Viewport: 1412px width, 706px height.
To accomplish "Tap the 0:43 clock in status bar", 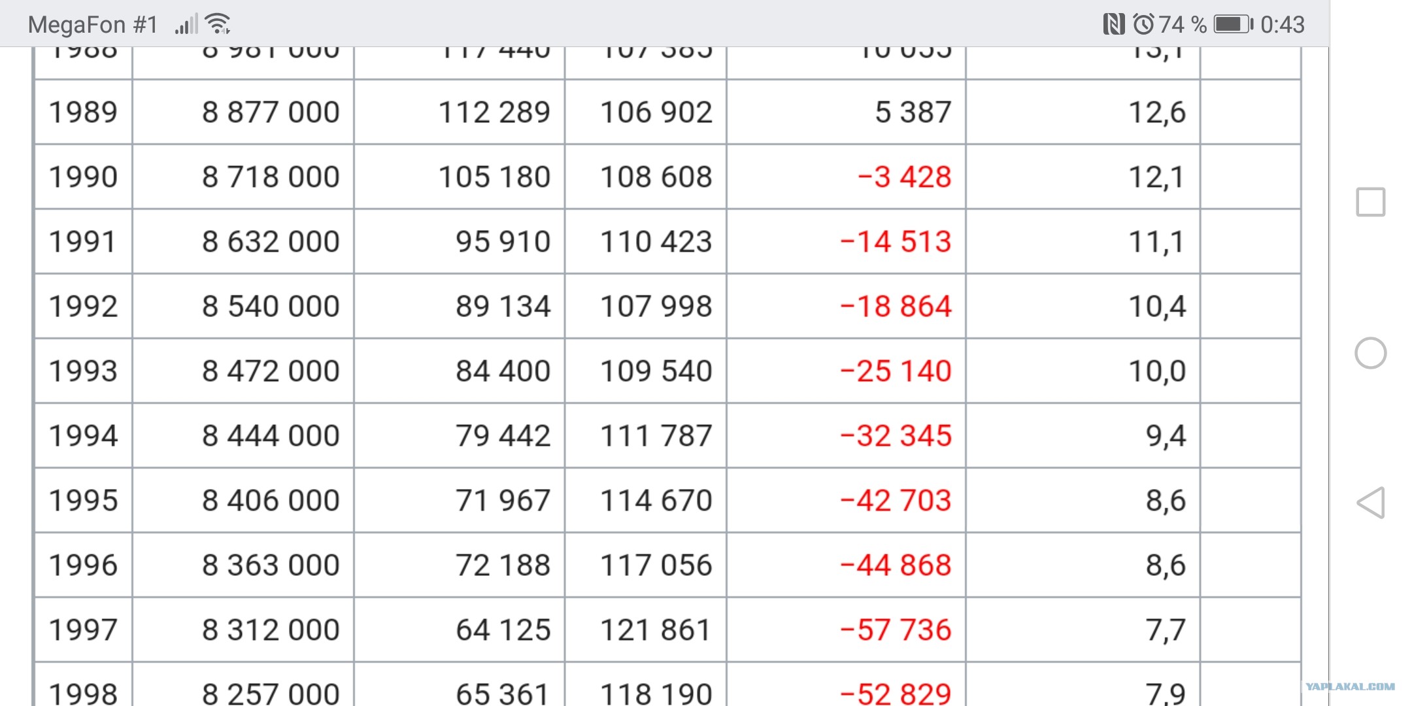I will click(x=1283, y=25).
